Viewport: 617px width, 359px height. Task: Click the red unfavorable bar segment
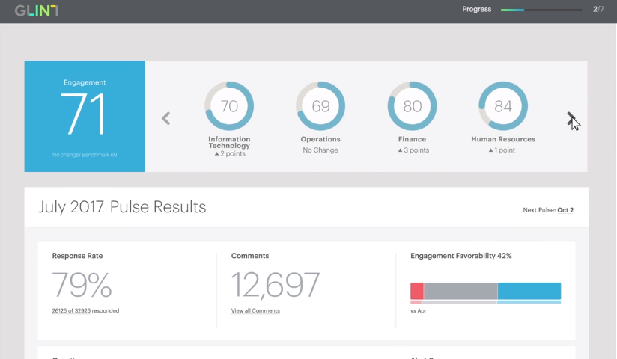pos(417,291)
